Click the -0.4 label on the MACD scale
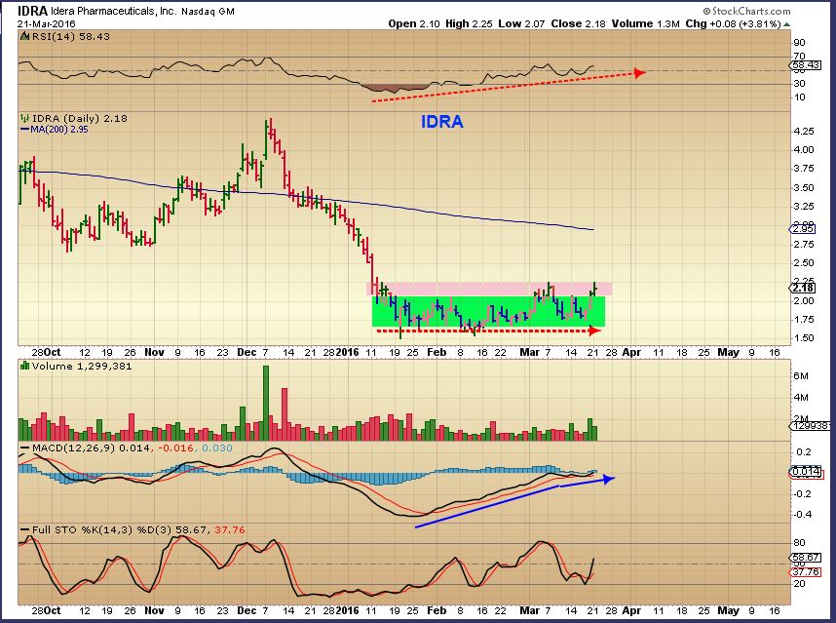This screenshot has width=836, height=623. (802, 515)
